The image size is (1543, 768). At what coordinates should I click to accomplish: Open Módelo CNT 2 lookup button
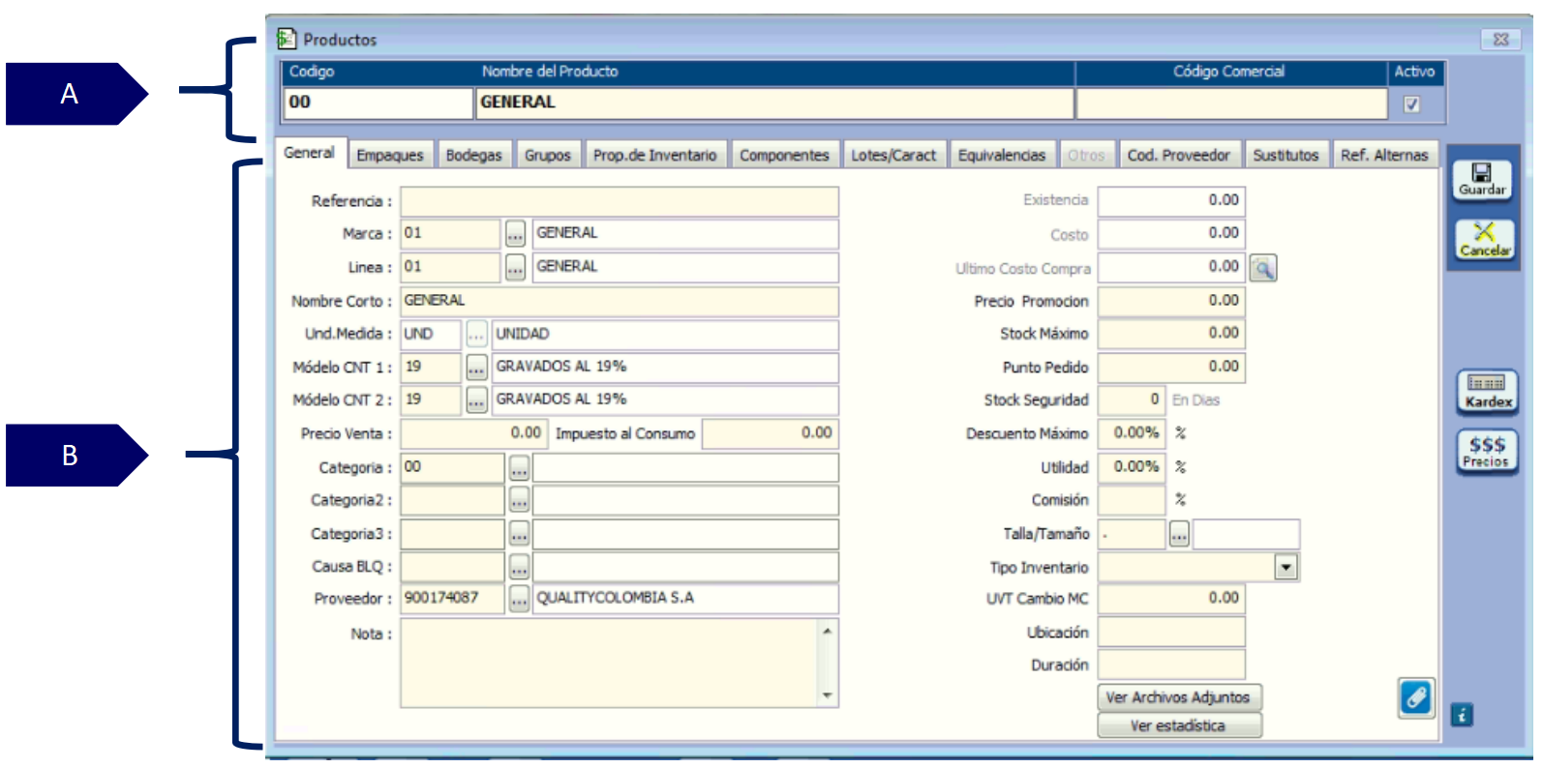click(476, 400)
